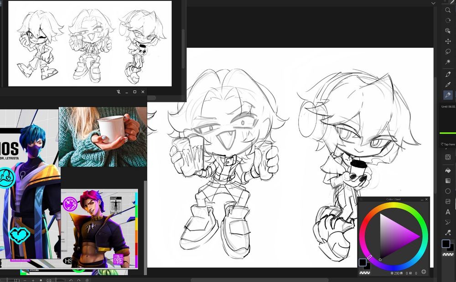
Task: Pick main drawing color in toolbar
Action: (x=446, y=243)
